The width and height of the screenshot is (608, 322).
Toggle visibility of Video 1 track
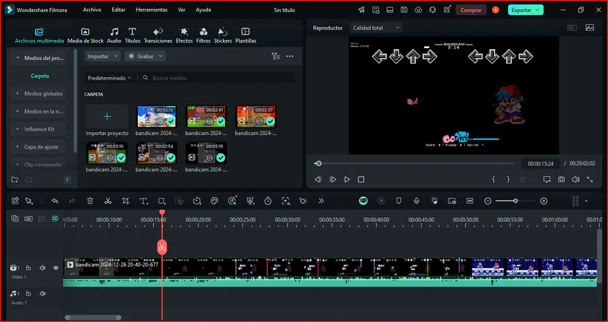[x=56, y=268]
